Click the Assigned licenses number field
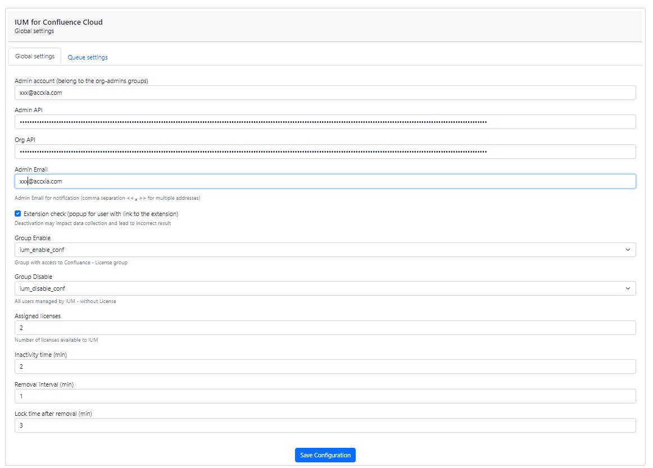The image size is (653, 468). pos(325,328)
